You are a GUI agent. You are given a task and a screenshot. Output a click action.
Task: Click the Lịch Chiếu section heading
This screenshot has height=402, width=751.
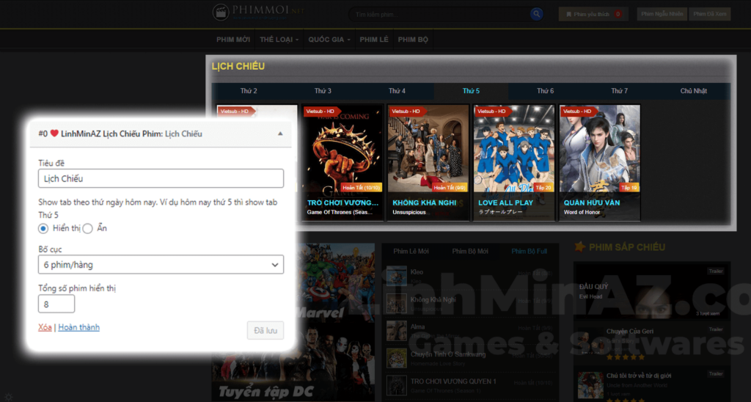[238, 66]
